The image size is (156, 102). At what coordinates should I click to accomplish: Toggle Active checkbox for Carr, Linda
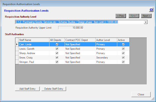[123, 44]
